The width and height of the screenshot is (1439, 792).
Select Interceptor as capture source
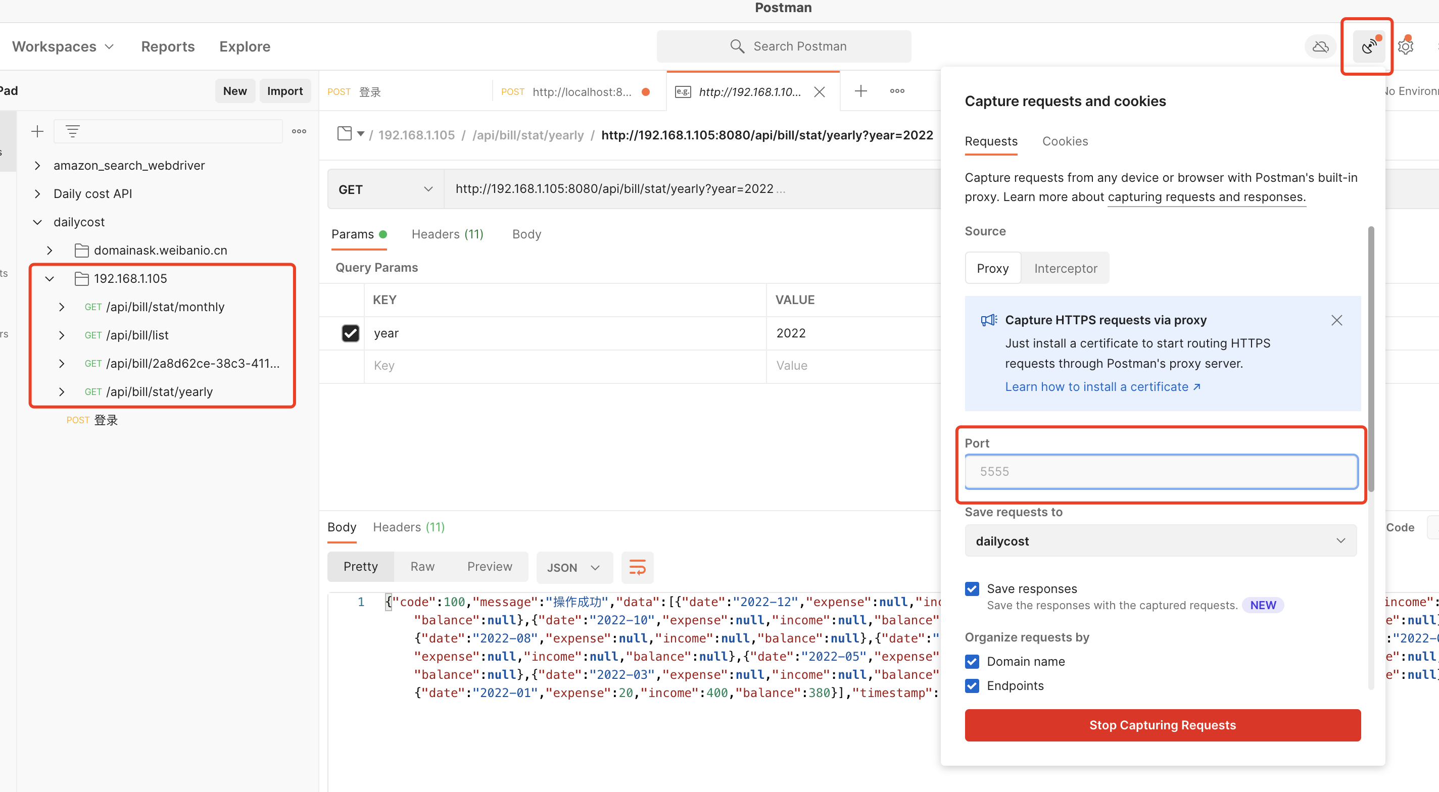[1065, 269]
